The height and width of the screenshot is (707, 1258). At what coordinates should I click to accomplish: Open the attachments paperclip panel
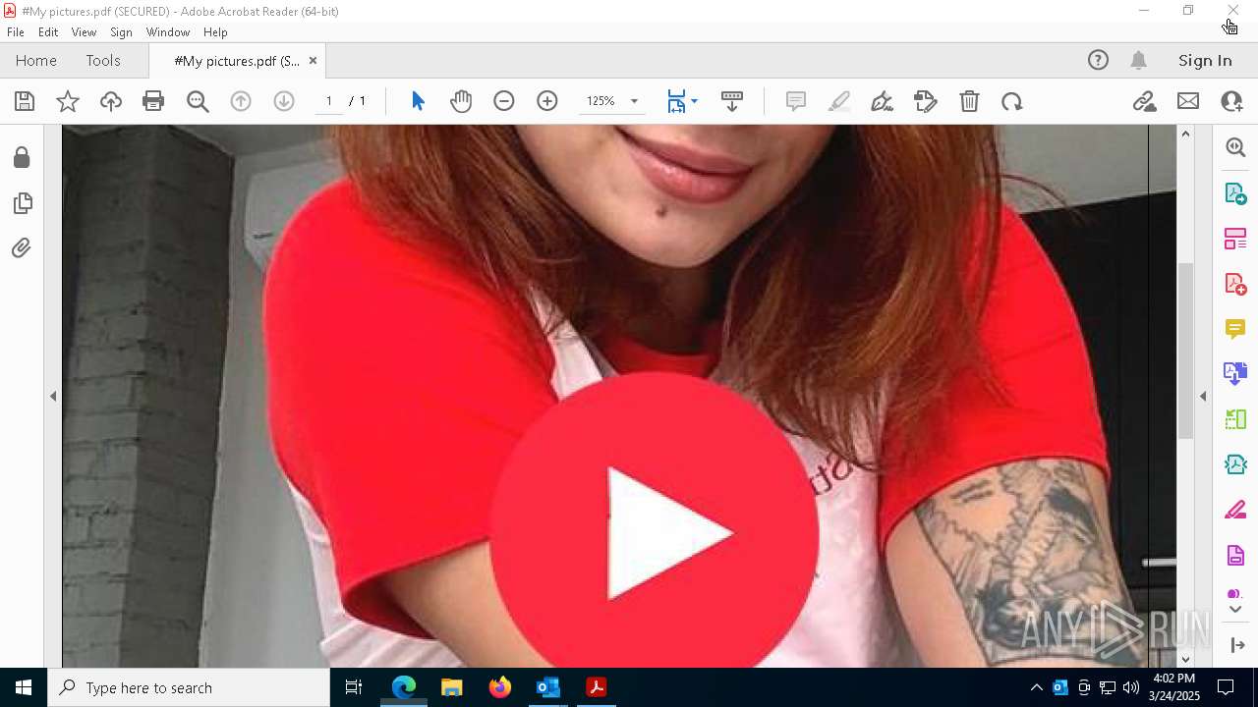[22, 248]
